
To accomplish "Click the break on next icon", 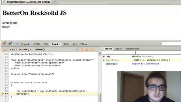I will [4, 50].
